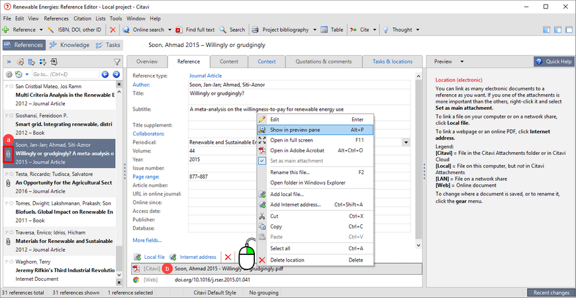Click the Volume field containing 44
The height and width of the screenshot is (298, 576).
(299, 151)
